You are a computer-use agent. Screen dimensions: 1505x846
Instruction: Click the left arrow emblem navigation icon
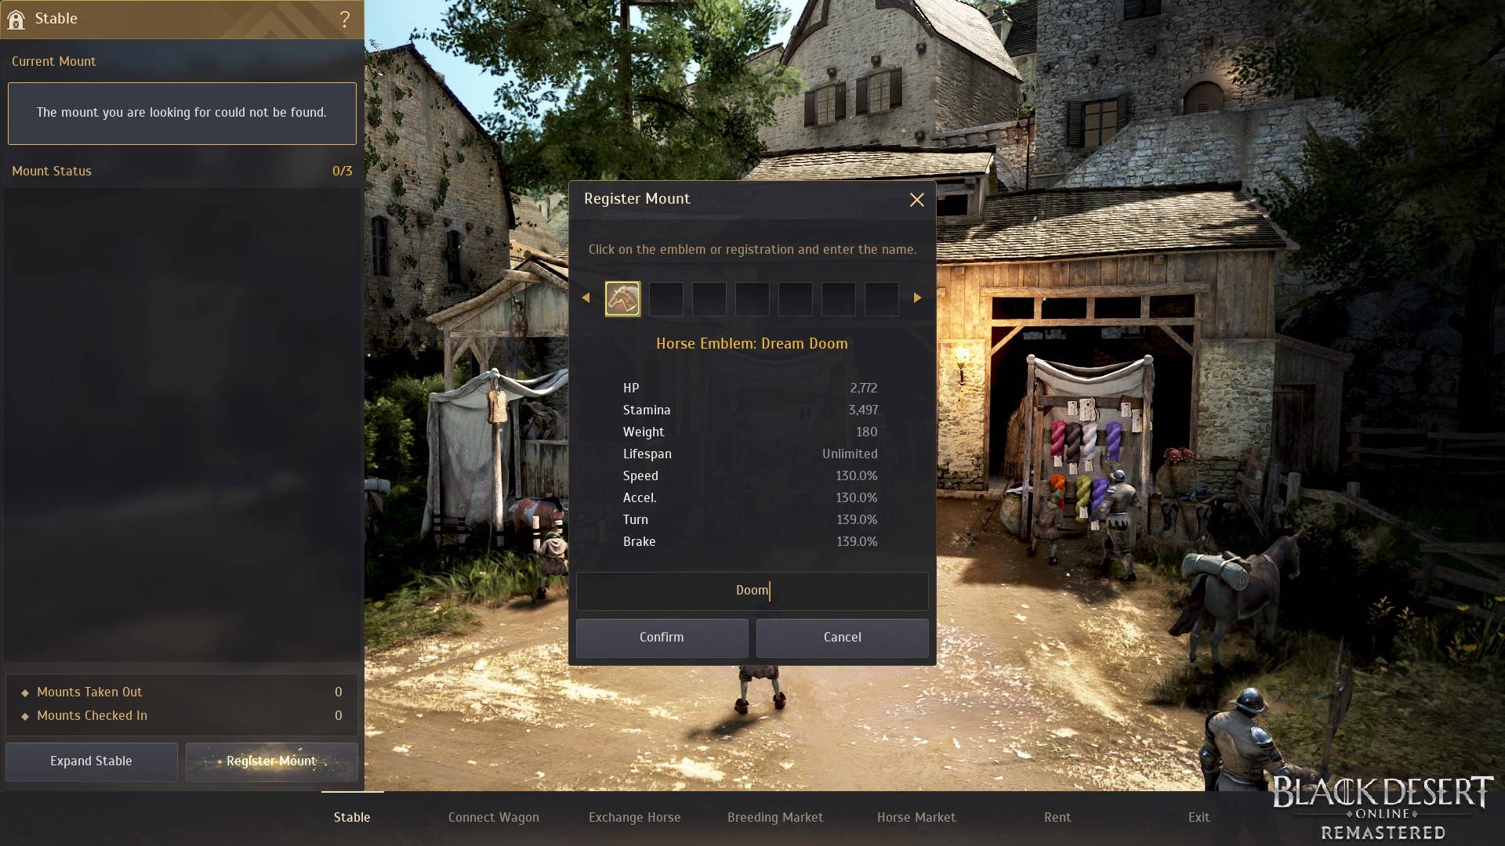[586, 298]
